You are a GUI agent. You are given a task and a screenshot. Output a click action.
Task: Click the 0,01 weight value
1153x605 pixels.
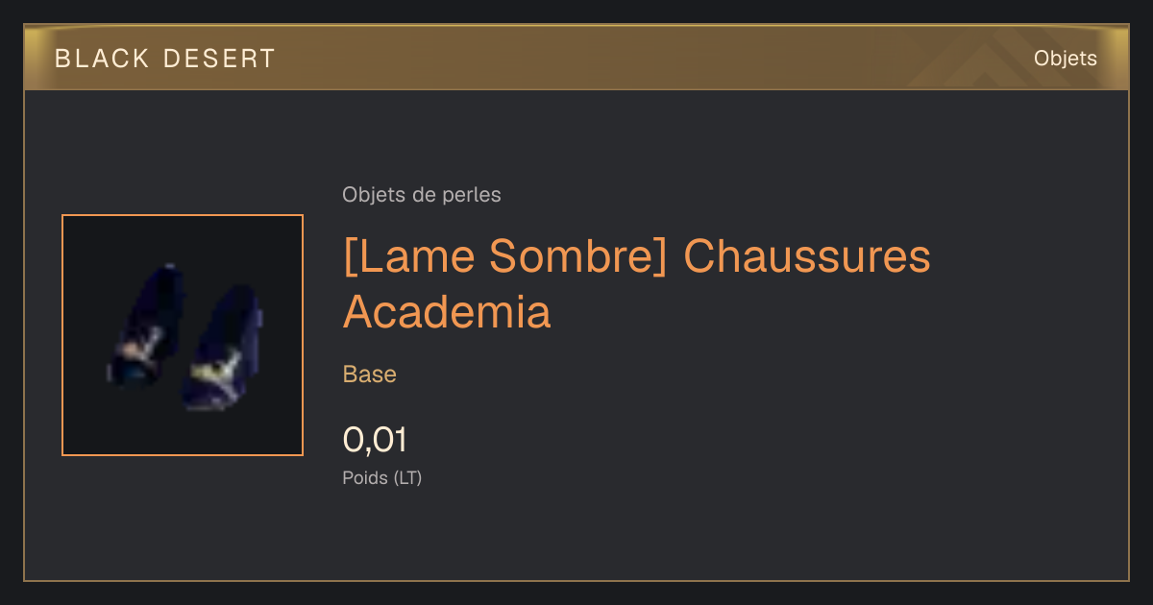375,440
